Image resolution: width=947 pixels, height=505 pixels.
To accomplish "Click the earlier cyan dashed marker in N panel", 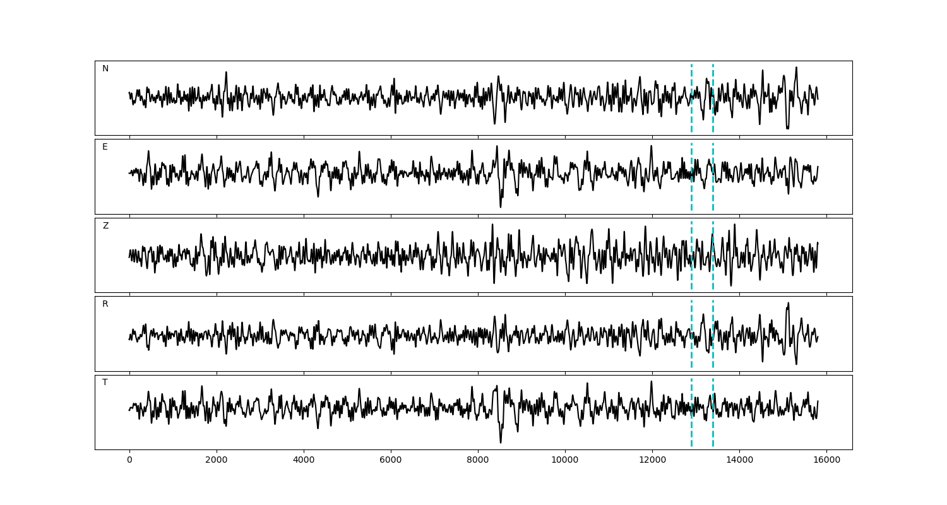I will point(691,98).
